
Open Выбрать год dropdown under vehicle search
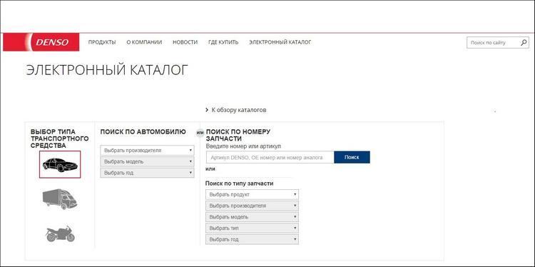point(148,173)
